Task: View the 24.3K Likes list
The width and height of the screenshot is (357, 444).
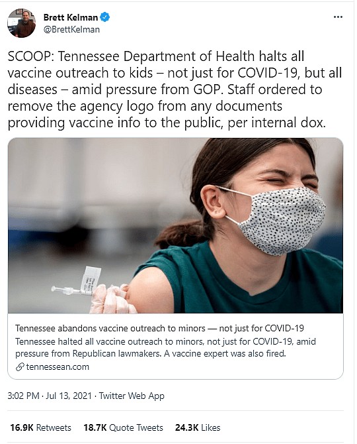Action: pos(198,427)
